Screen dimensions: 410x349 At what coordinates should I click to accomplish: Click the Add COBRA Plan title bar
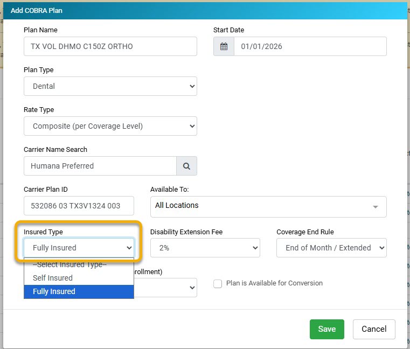[x=205, y=10]
